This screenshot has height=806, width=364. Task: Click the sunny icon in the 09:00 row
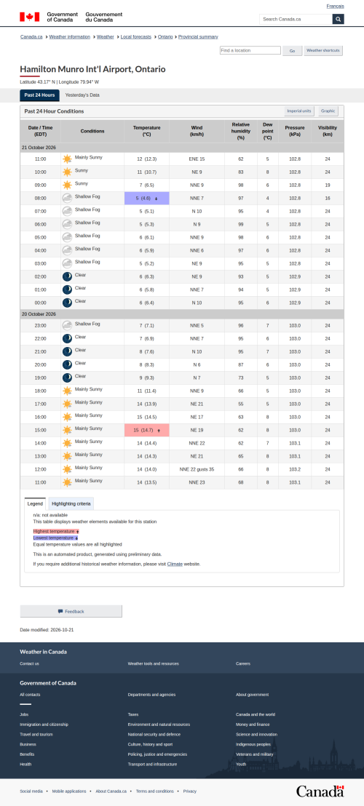coord(68,185)
